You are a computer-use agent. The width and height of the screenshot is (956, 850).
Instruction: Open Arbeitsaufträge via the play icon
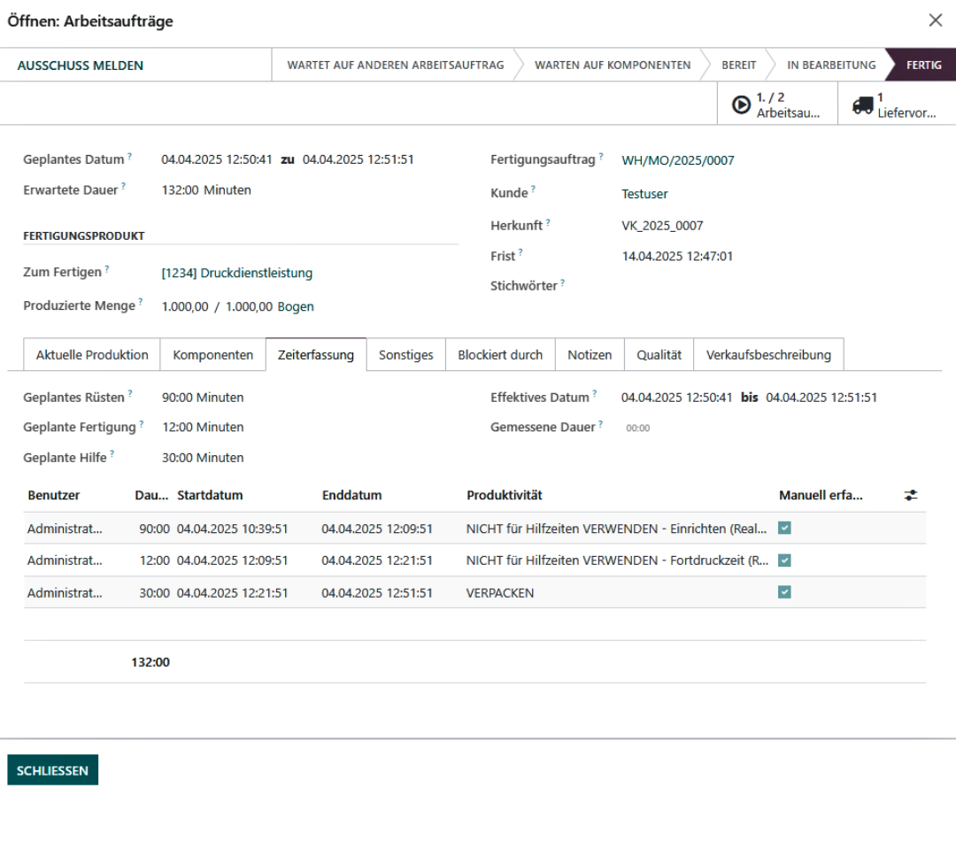click(x=742, y=104)
